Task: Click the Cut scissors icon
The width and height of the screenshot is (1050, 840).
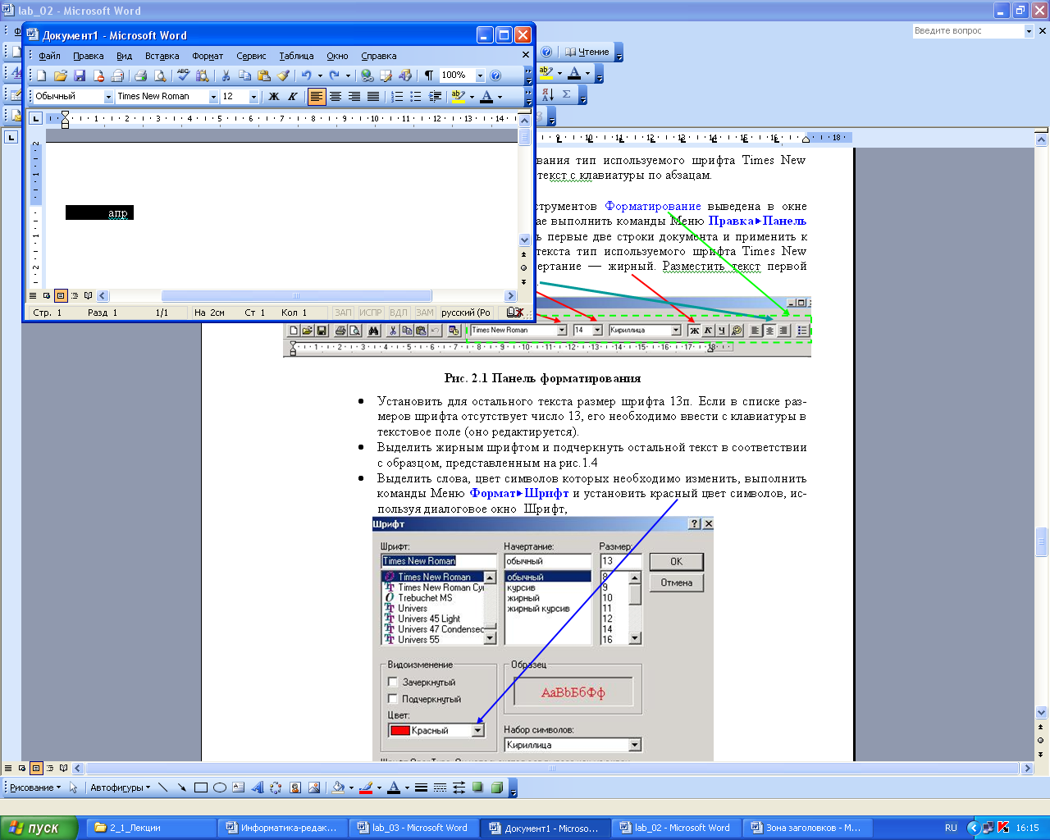Action: 226,75
